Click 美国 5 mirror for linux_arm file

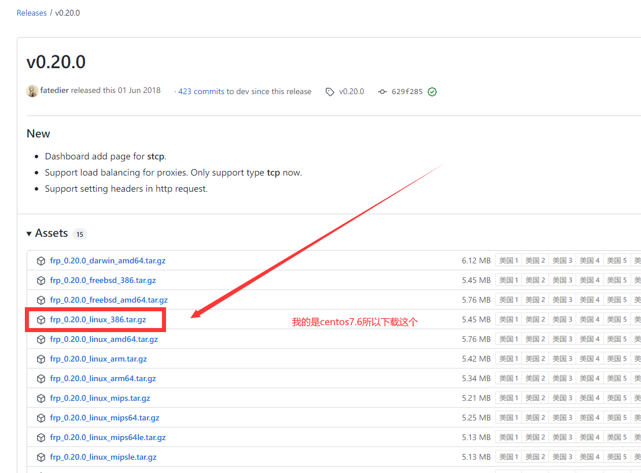point(617,359)
